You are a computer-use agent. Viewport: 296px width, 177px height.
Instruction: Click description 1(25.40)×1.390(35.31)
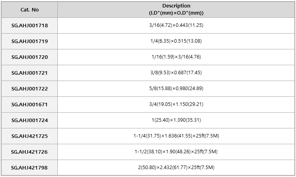coord(176,120)
